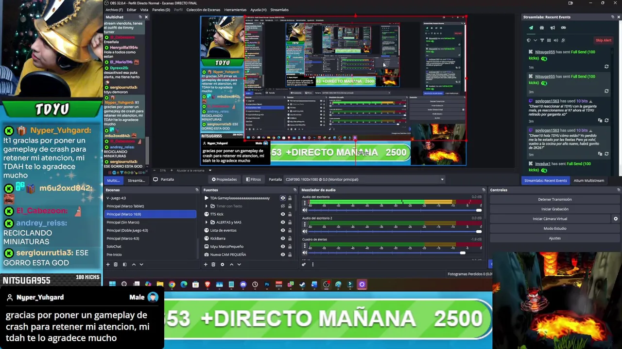Toggle lock on Nueva CAM PEQUEÑA source

click(290, 254)
